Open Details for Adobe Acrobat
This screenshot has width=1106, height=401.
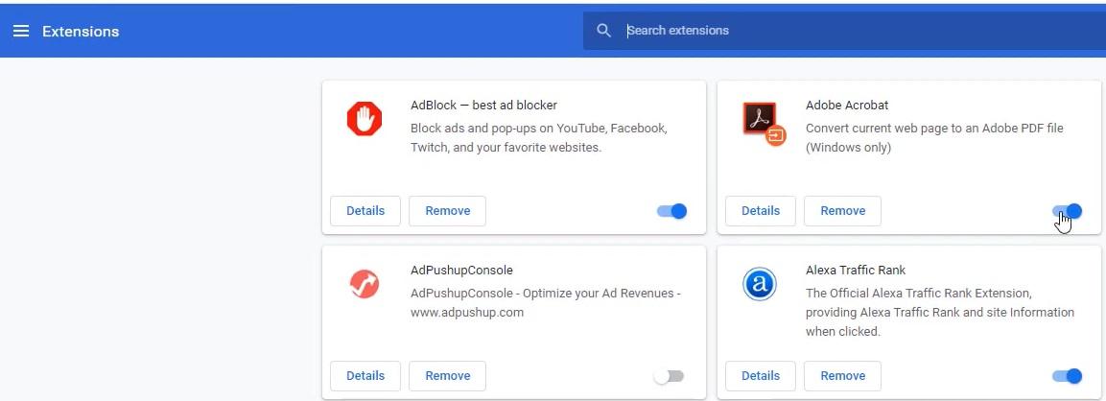tap(760, 211)
